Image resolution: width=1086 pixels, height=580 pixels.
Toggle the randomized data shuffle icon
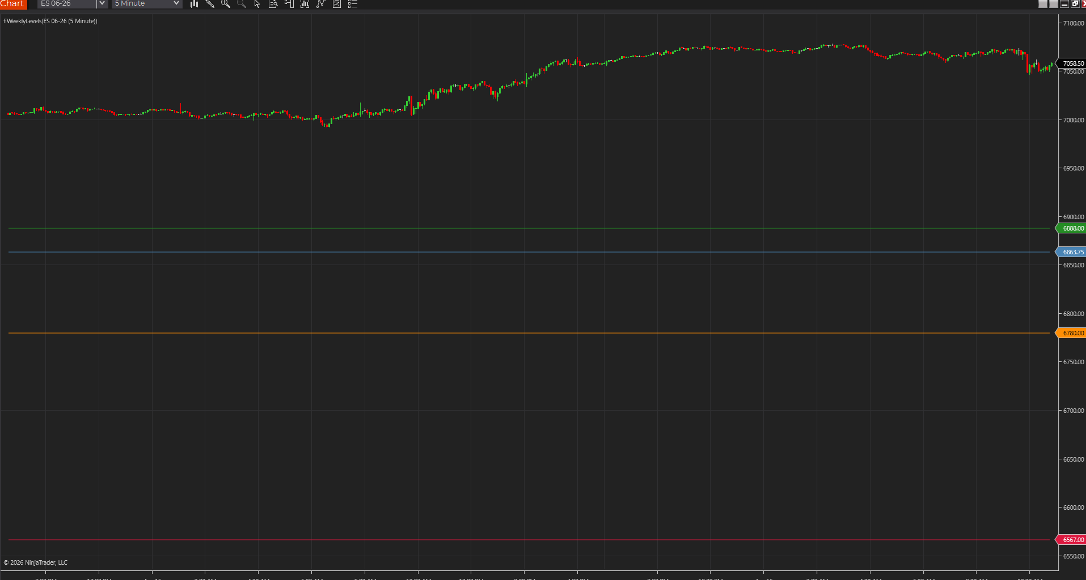click(337, 5)
